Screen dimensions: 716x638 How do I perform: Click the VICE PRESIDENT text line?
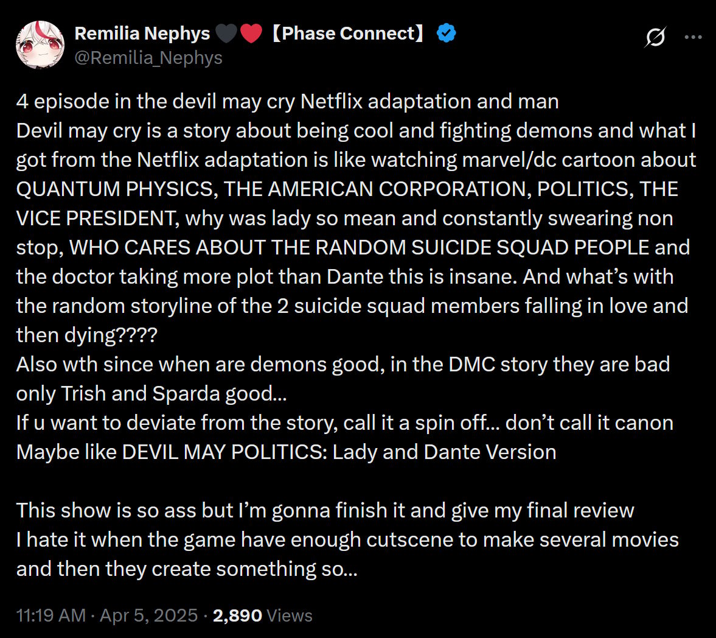tap(345, 219)
